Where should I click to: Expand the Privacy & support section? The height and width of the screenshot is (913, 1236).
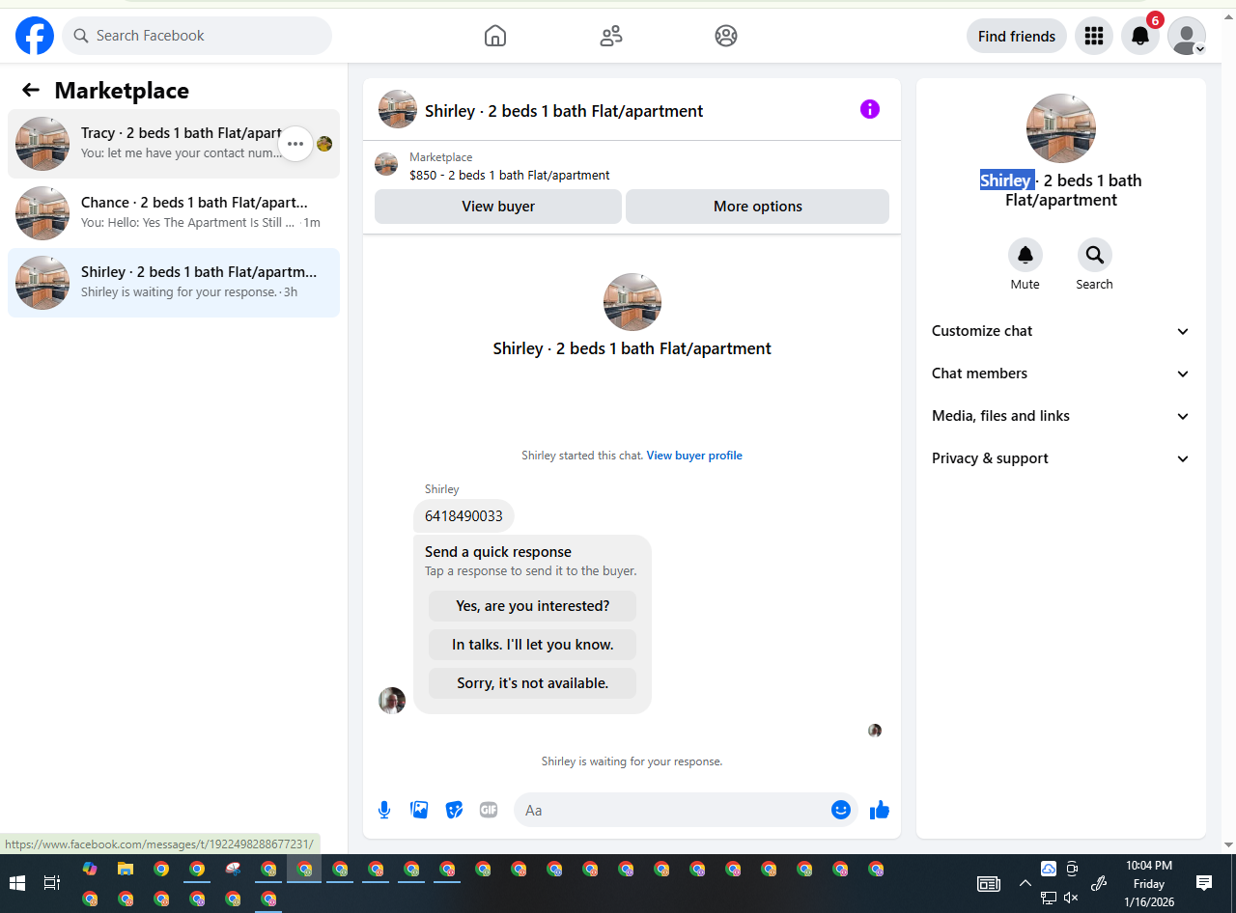[1061, 458]
